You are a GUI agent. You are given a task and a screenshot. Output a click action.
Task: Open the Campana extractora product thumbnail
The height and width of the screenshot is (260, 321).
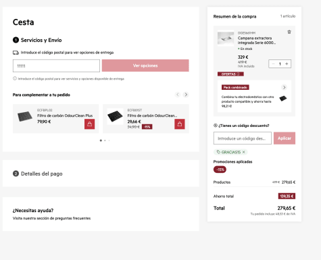(x=226, y=38)
